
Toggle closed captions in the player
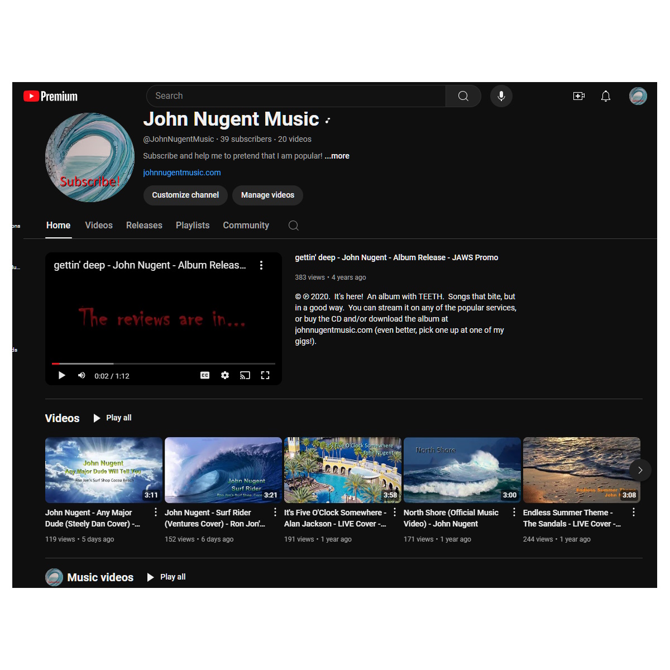pyautogui.click(x=205, y=376)
